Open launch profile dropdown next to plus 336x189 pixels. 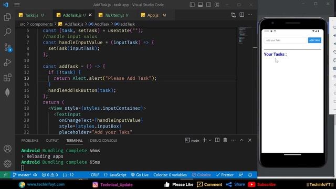click(210, 140)
